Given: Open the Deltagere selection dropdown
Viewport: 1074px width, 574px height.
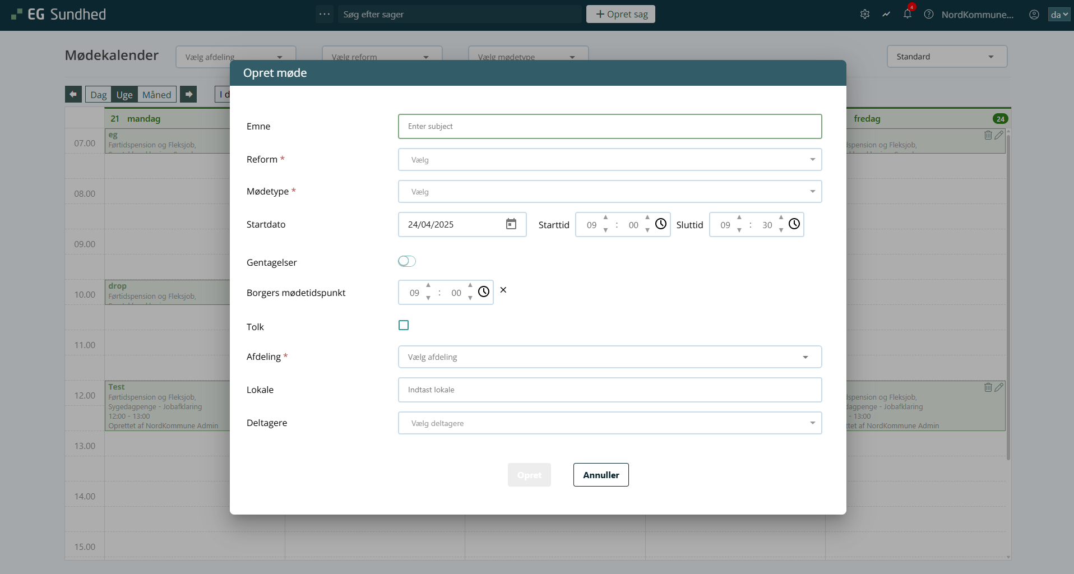Looking at the screenshot, I should tap(610, 423).
